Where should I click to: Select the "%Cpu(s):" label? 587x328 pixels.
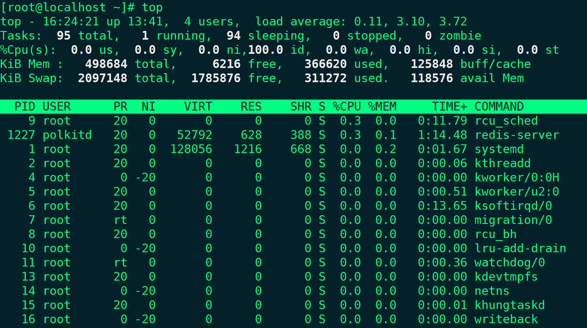click(x=29, y=50)
